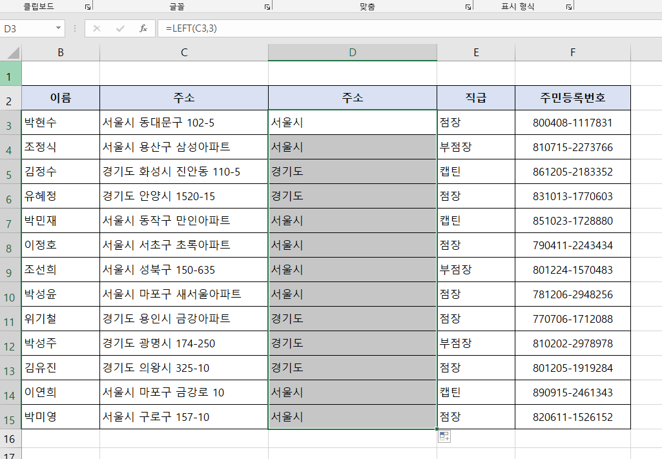Viewport: 662px width, 459px height.
Task: Select the name cell 조선희
Action: [x=61, y=270]
